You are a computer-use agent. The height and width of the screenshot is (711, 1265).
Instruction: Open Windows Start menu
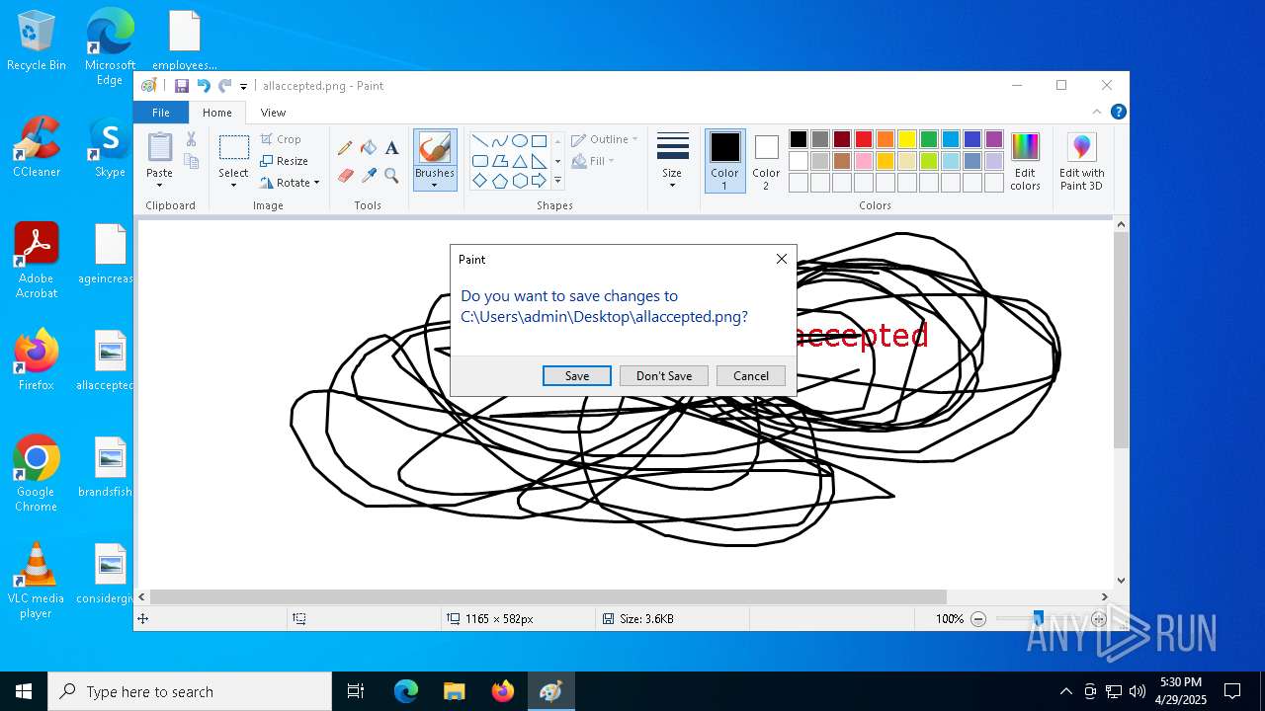[24, 691]
